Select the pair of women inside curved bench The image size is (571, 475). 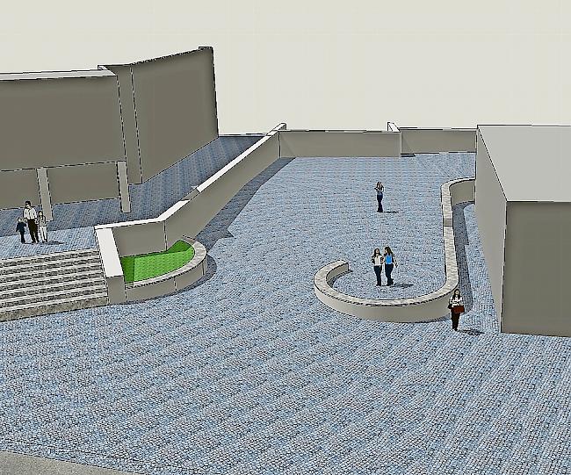(384, 266)
